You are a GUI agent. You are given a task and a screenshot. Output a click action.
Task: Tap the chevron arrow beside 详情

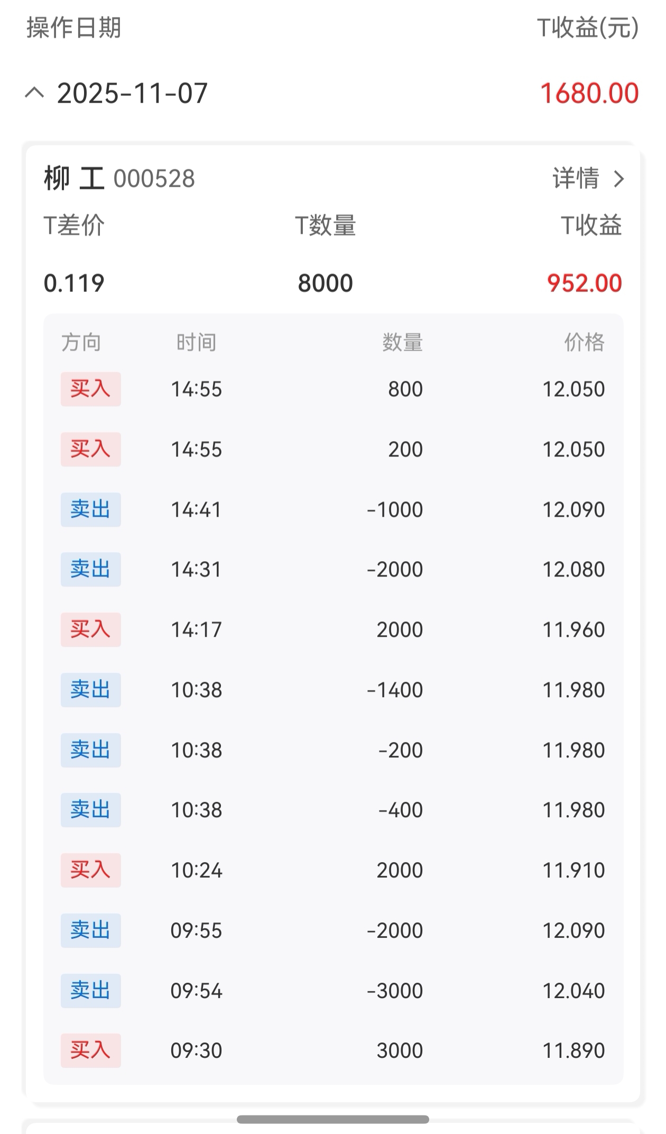(x=618, y=179)
